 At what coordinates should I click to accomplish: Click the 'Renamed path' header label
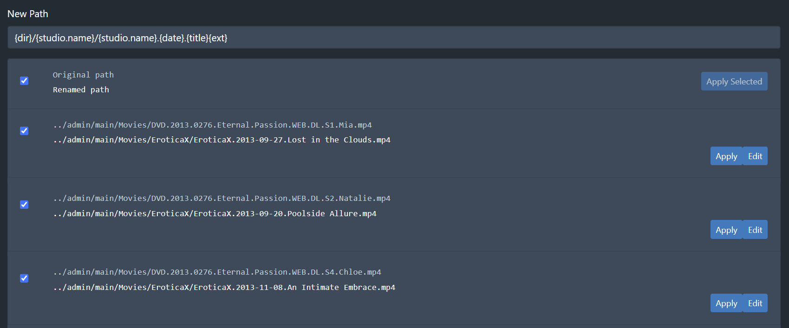click(x=81, y=90)
